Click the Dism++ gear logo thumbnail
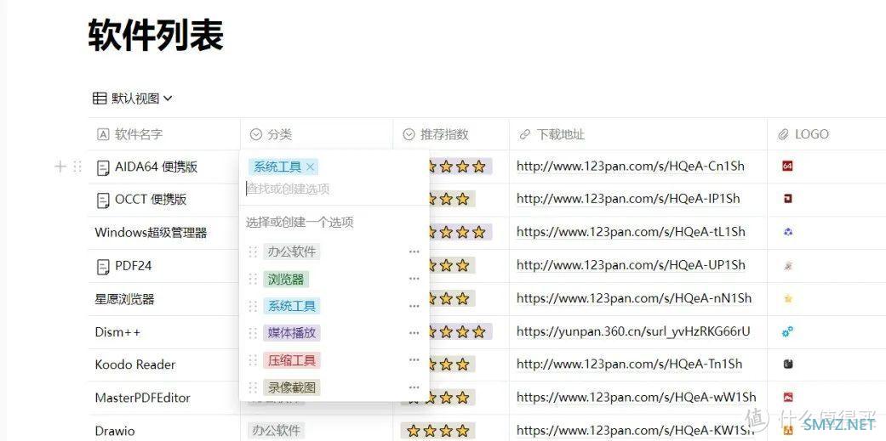Viewport: 886px width, 441px height. coord(787,331)
